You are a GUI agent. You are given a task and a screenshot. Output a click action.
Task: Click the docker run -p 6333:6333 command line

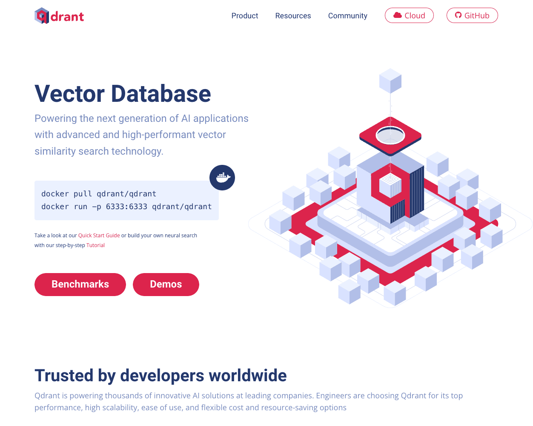(126, 207)
